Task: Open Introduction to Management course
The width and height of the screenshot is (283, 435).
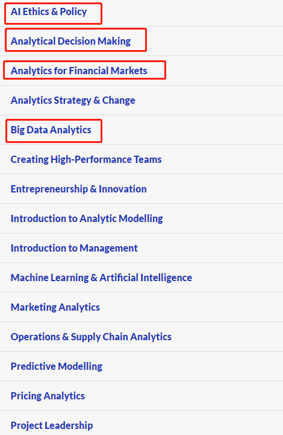Action: 74,249
